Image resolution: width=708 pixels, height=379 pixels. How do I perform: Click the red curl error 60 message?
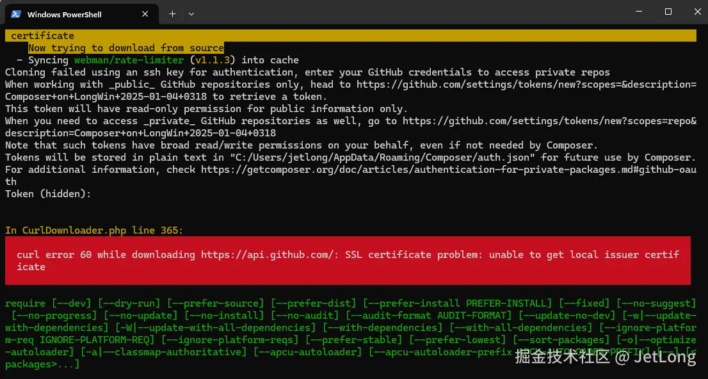tap(348, 261)
